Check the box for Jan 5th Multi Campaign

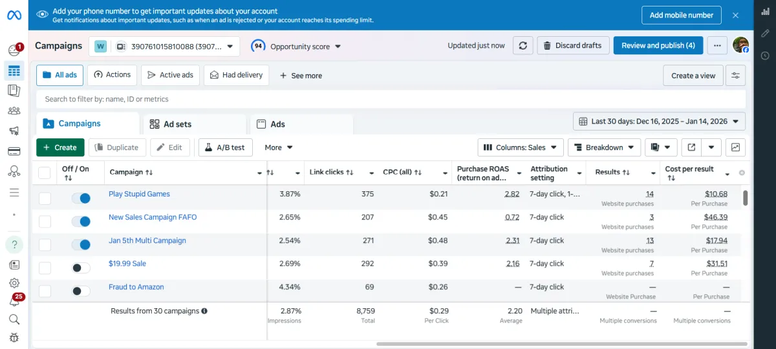pos(45,245)
